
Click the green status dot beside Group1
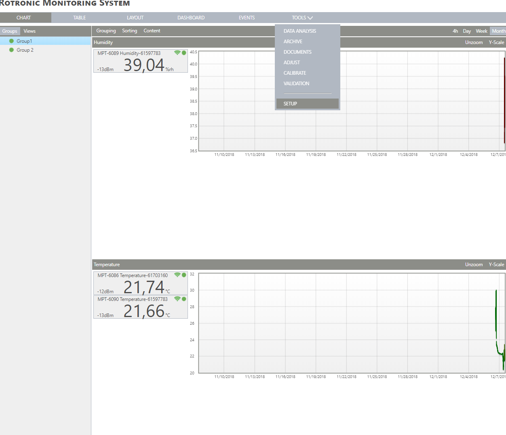[11, 41]
